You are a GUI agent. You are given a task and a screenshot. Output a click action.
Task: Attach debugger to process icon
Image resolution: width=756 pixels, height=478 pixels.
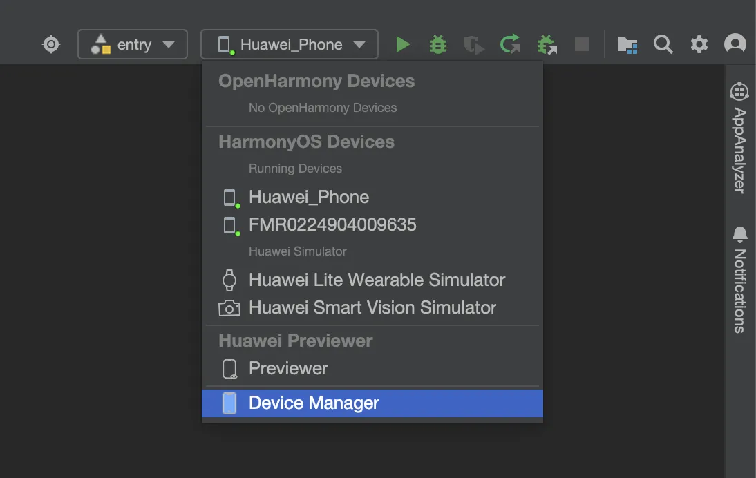point(547,45)
